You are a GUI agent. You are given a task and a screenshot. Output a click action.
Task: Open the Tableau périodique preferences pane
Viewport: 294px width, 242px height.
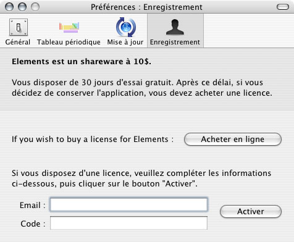tap(69, 32)
